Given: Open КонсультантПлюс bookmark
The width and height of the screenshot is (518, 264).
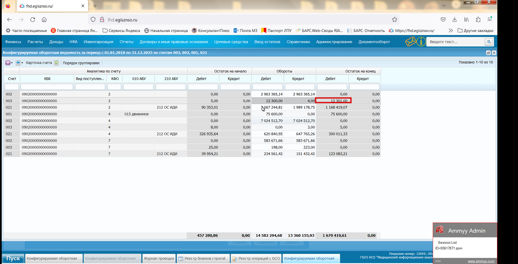Looking at the screenshot, I should tap(210, 31).
